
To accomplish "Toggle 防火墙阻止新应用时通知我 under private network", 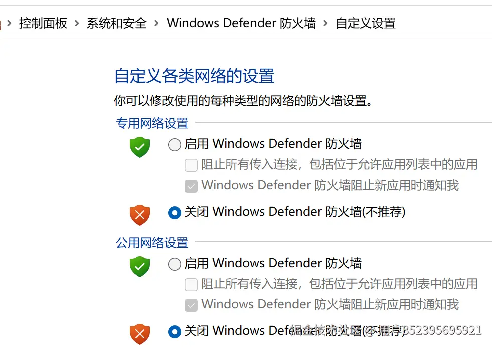I will click(191, 186).
